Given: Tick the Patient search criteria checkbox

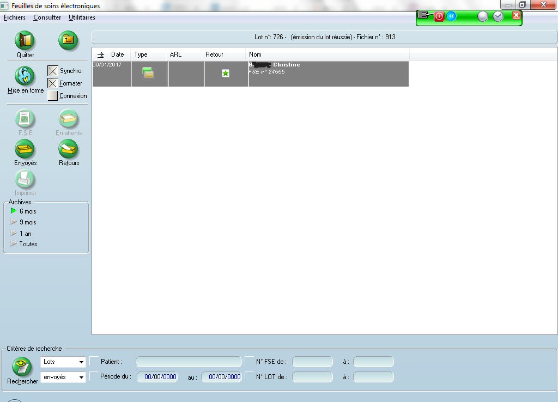Looking at the screenshot, I should pos(94,361).
